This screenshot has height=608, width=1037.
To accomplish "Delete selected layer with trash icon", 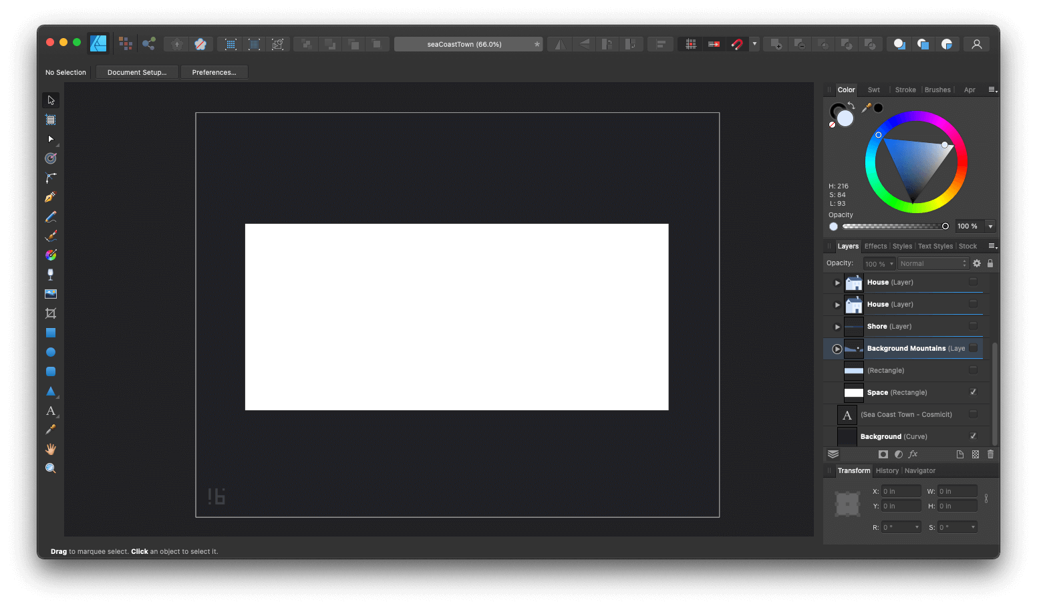I will point(990,454).
